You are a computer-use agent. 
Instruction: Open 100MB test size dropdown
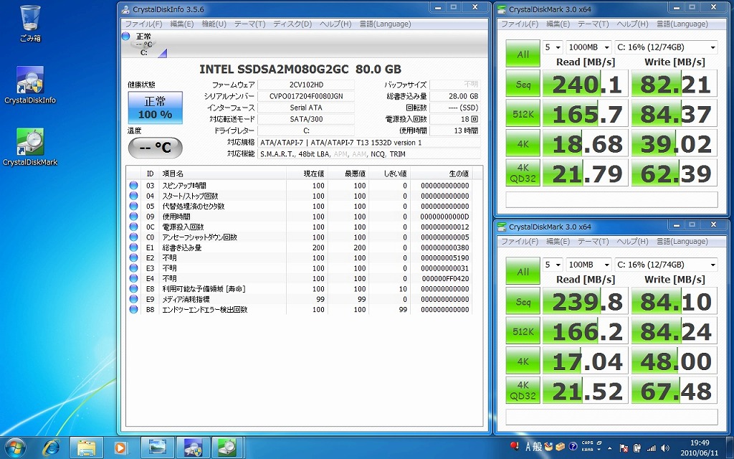588,265
